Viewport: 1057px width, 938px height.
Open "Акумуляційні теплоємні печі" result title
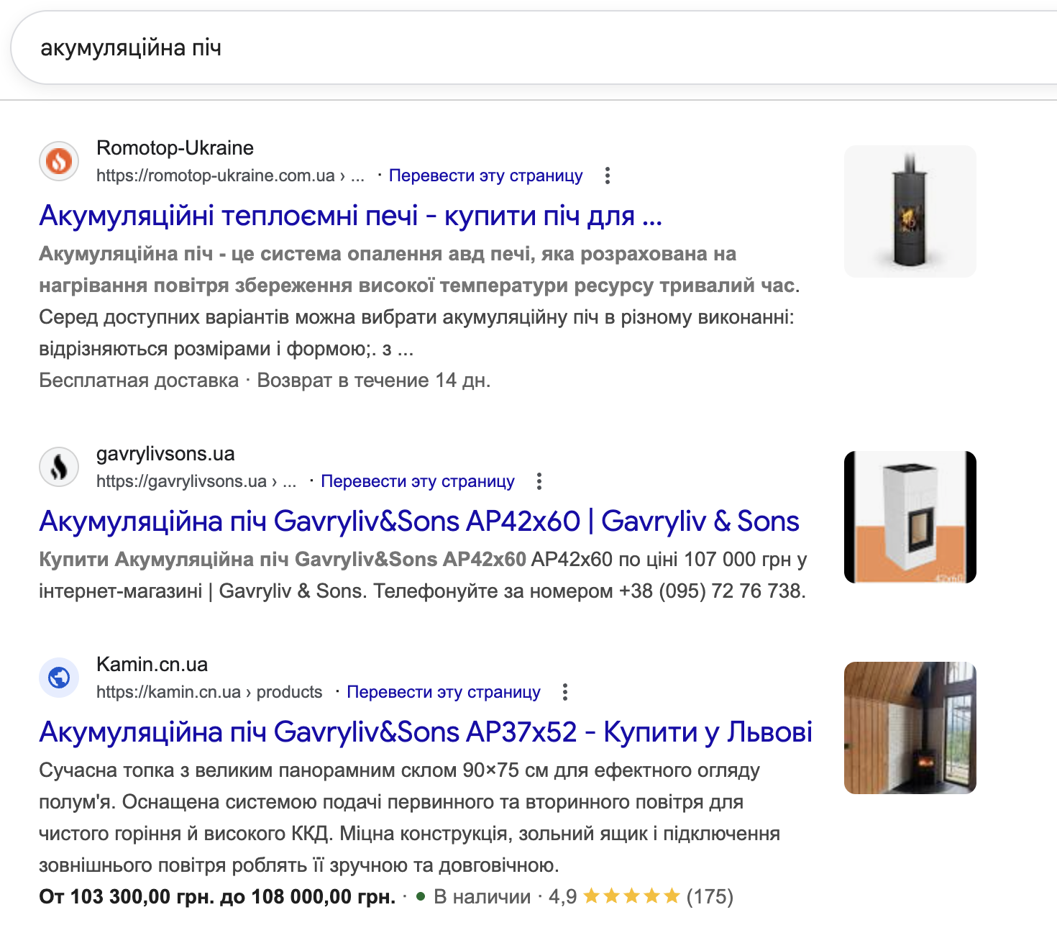point(350,215)
